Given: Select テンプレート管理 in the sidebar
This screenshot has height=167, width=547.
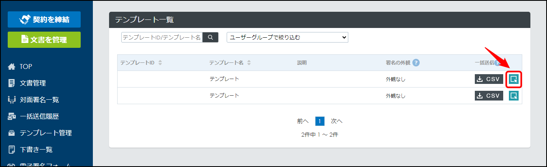Looking at the screenshot, I should click(40, 133).
